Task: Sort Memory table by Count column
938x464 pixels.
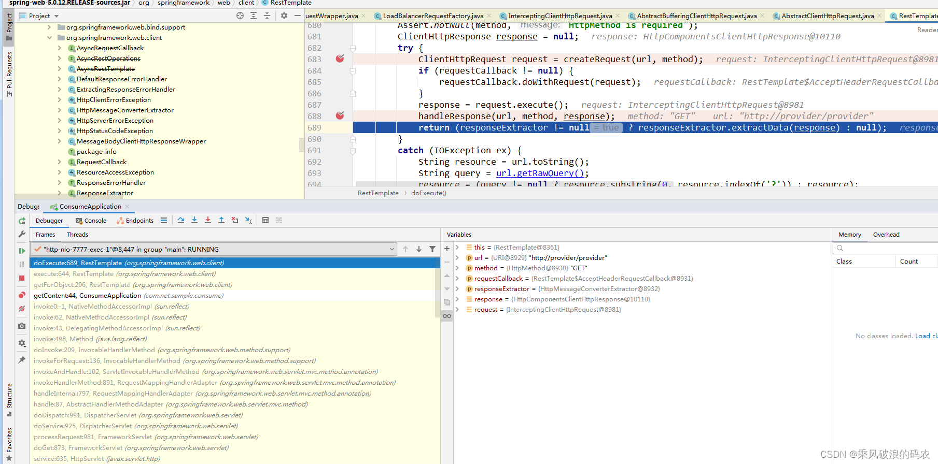Action: [909, 262]
